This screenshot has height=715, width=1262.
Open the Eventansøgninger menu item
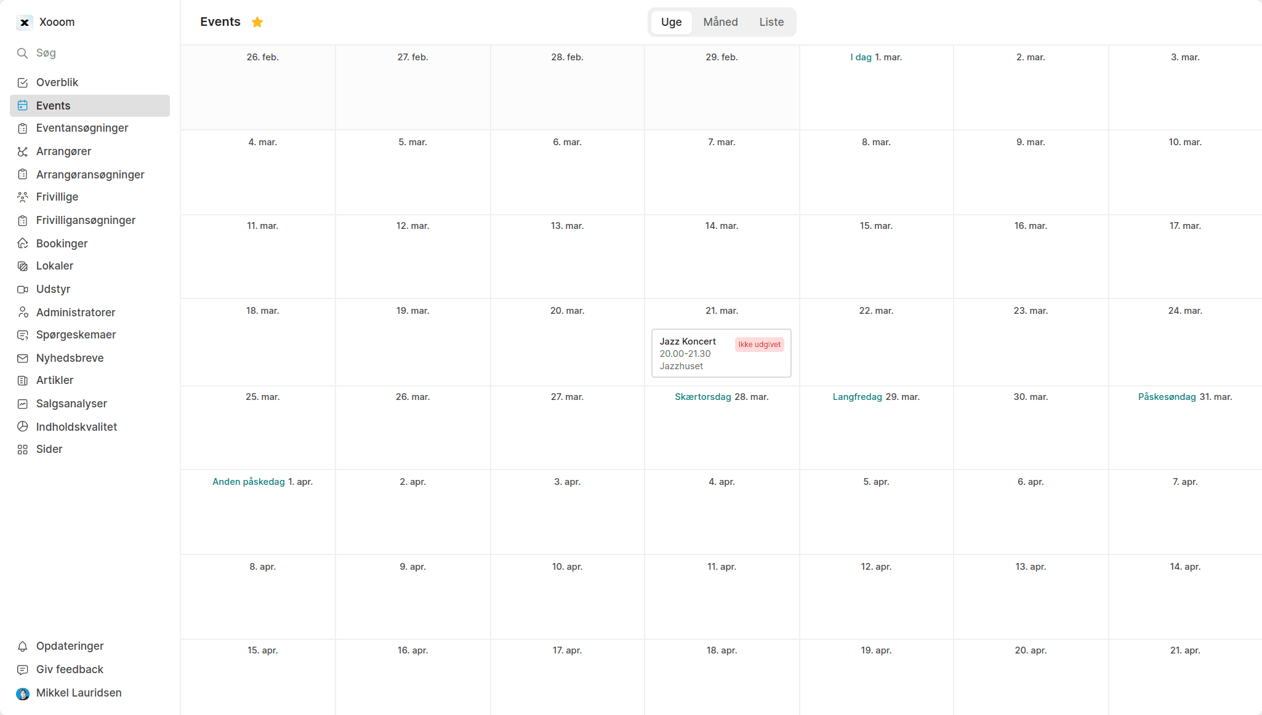tap(82, 128)
